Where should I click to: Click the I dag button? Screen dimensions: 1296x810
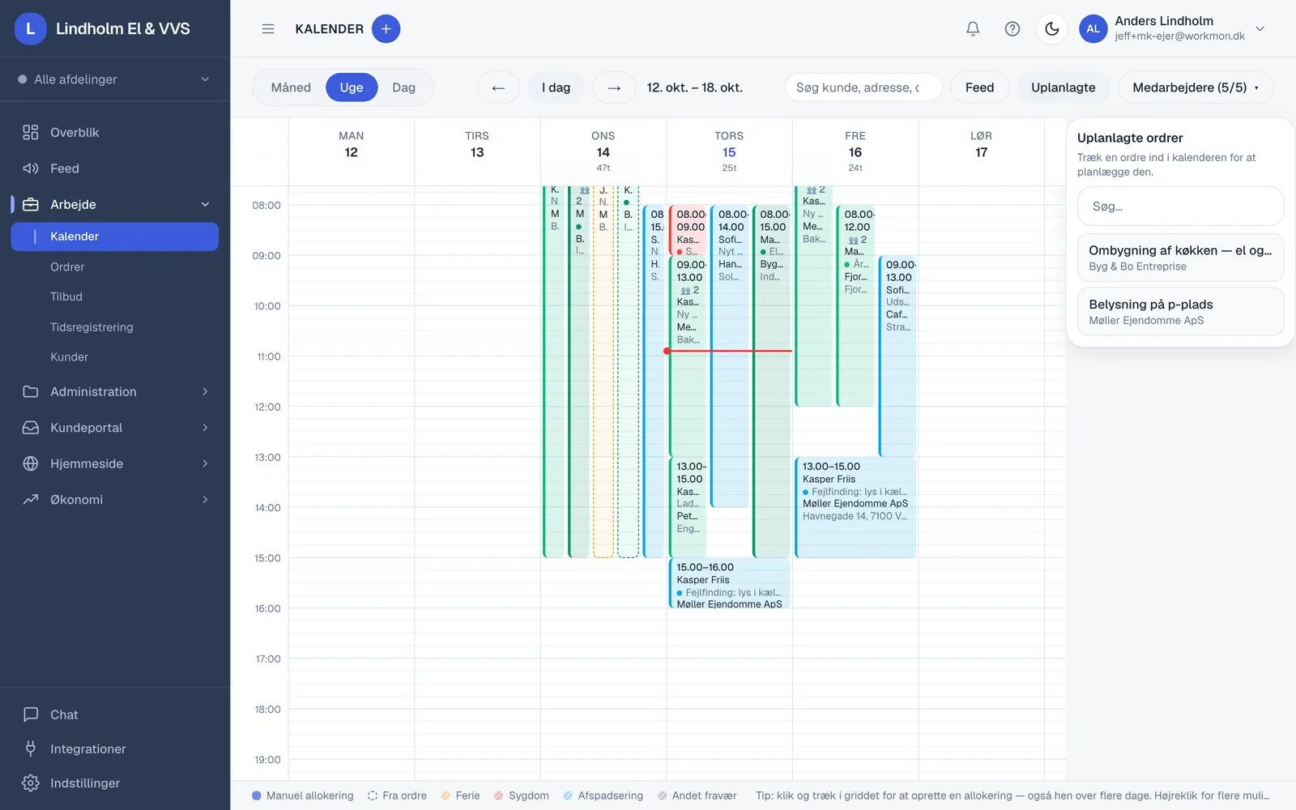[x=556, y=87]
